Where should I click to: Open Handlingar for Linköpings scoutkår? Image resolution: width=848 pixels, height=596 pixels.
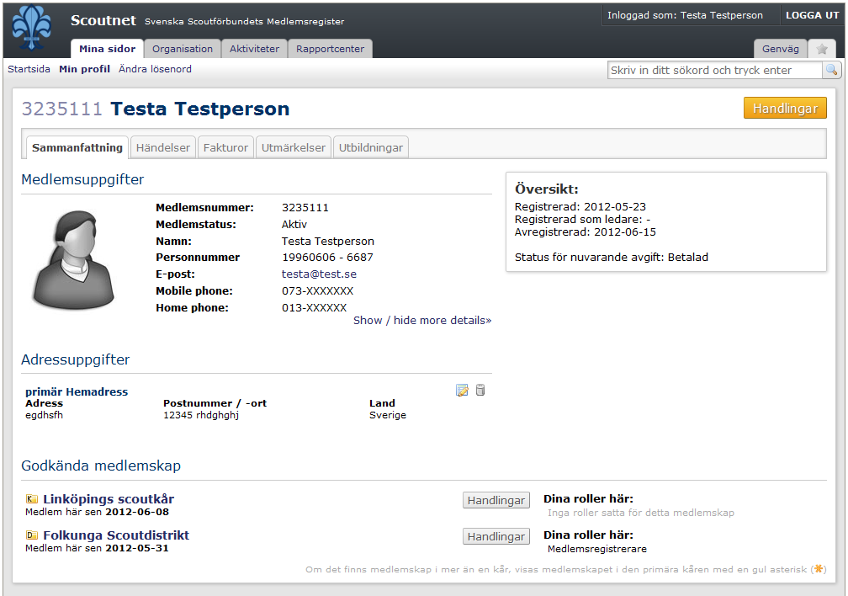[x=496, y=500]
